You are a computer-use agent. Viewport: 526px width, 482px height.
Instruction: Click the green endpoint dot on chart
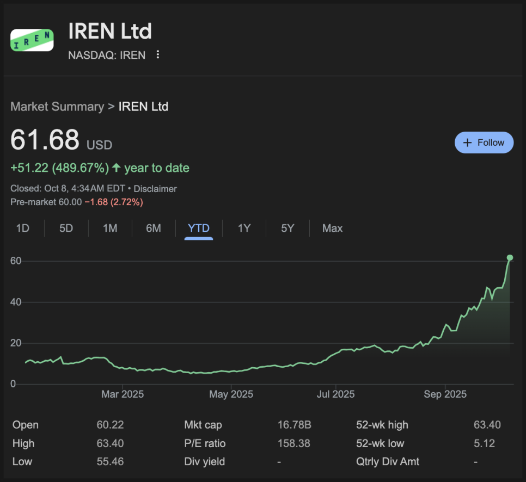tap(510, 257)
